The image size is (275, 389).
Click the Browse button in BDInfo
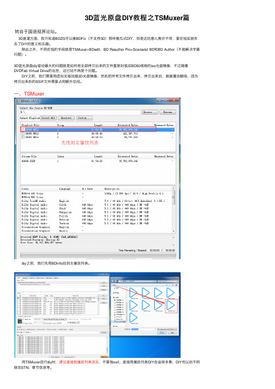point(150,112)
